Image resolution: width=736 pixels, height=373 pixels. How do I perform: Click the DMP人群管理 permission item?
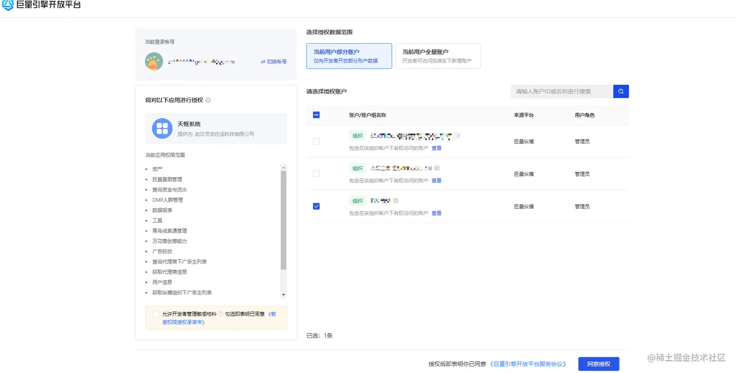tap(167, 200)
